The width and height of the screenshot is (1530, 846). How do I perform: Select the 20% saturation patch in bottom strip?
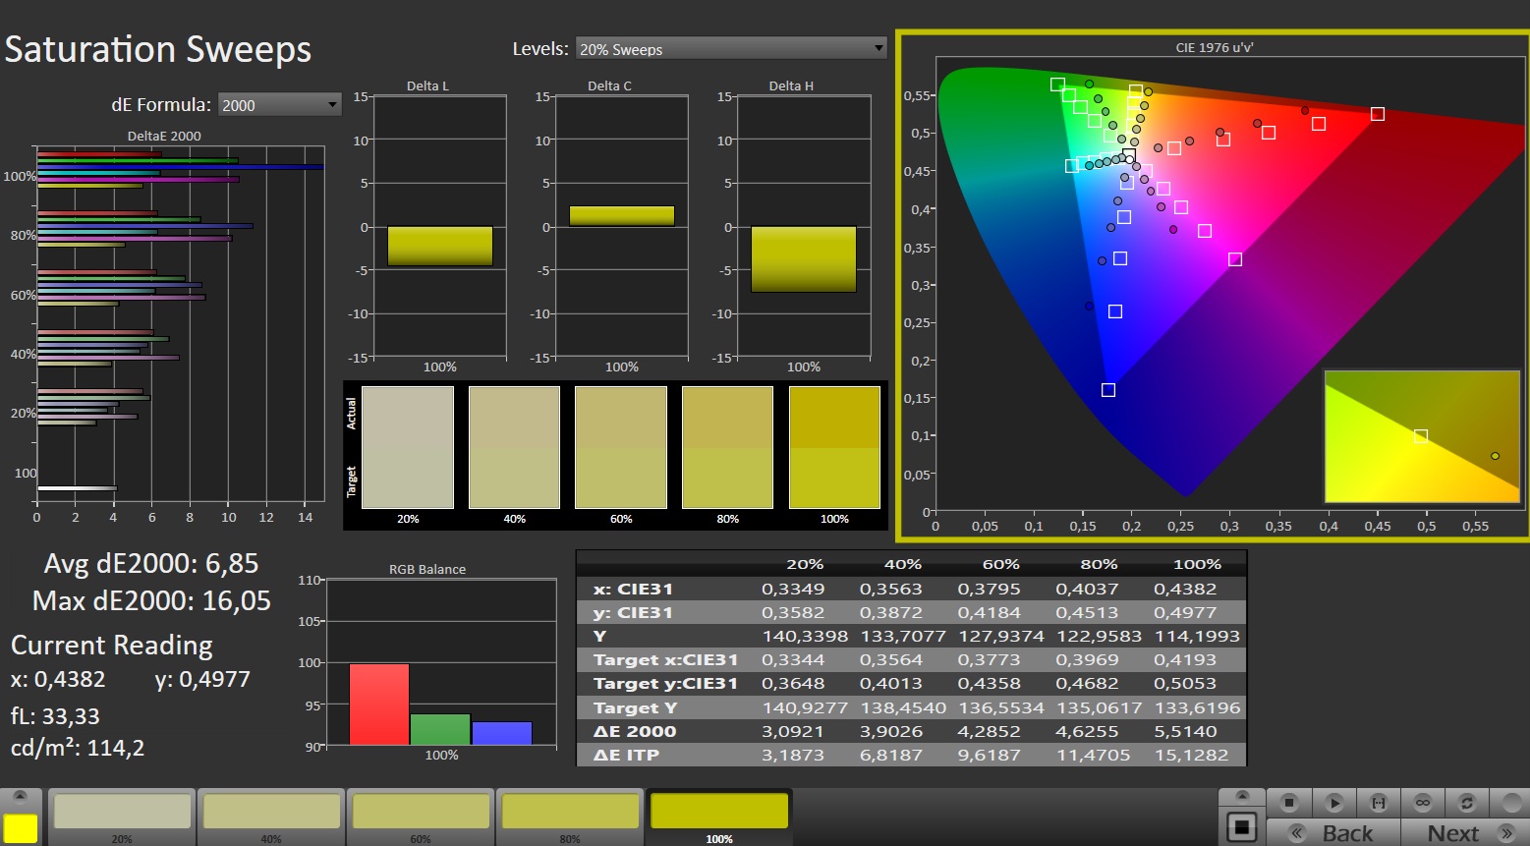122,814
